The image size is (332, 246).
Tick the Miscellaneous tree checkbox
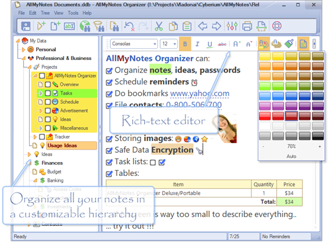pos(48,128)
